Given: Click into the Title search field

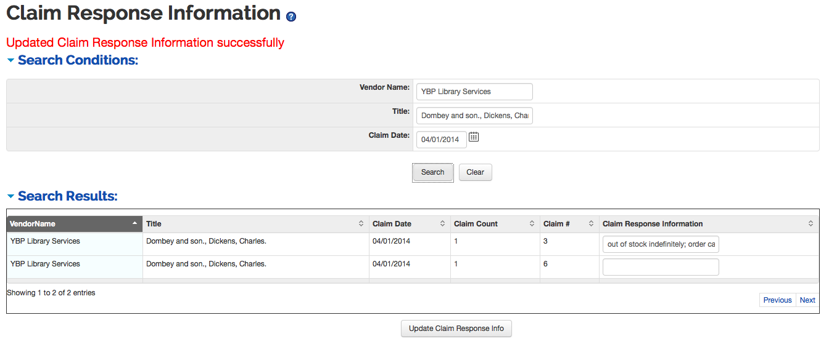Looking at the screenshot, I should click(474, 116).
